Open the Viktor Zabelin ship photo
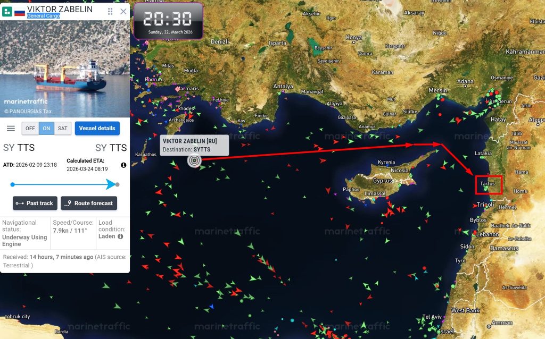The height and width of the screenshot is (339, 545). (65, 69)
